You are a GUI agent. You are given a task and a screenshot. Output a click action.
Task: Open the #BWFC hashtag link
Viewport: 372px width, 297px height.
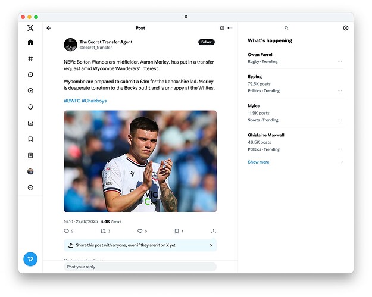pyautogui.click(x=71, y=101)
